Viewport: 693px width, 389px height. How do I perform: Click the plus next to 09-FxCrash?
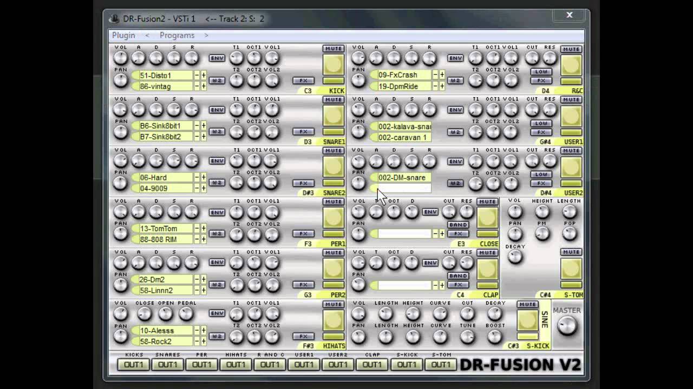coord(442,75)
